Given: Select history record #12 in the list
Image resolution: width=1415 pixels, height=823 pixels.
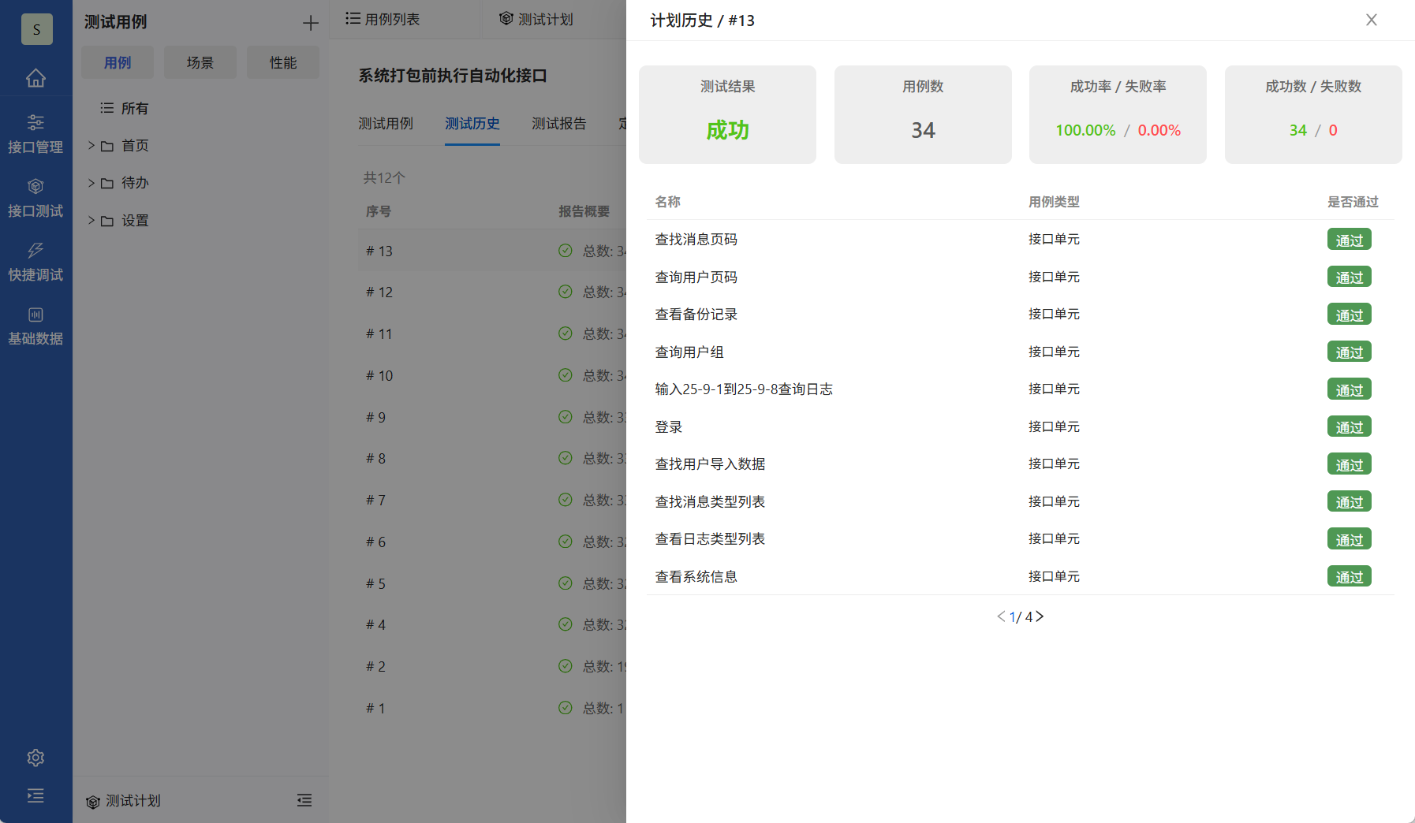Looking at the screenshot, I should pyautogui.click(x=379, y=292).
